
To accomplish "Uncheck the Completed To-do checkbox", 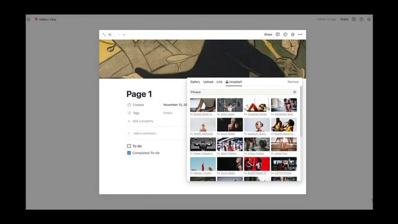I will [129, 153].
